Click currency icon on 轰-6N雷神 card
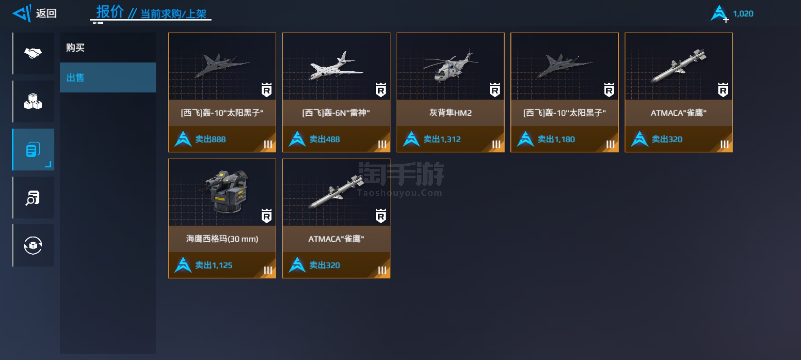 click(297, 139)
